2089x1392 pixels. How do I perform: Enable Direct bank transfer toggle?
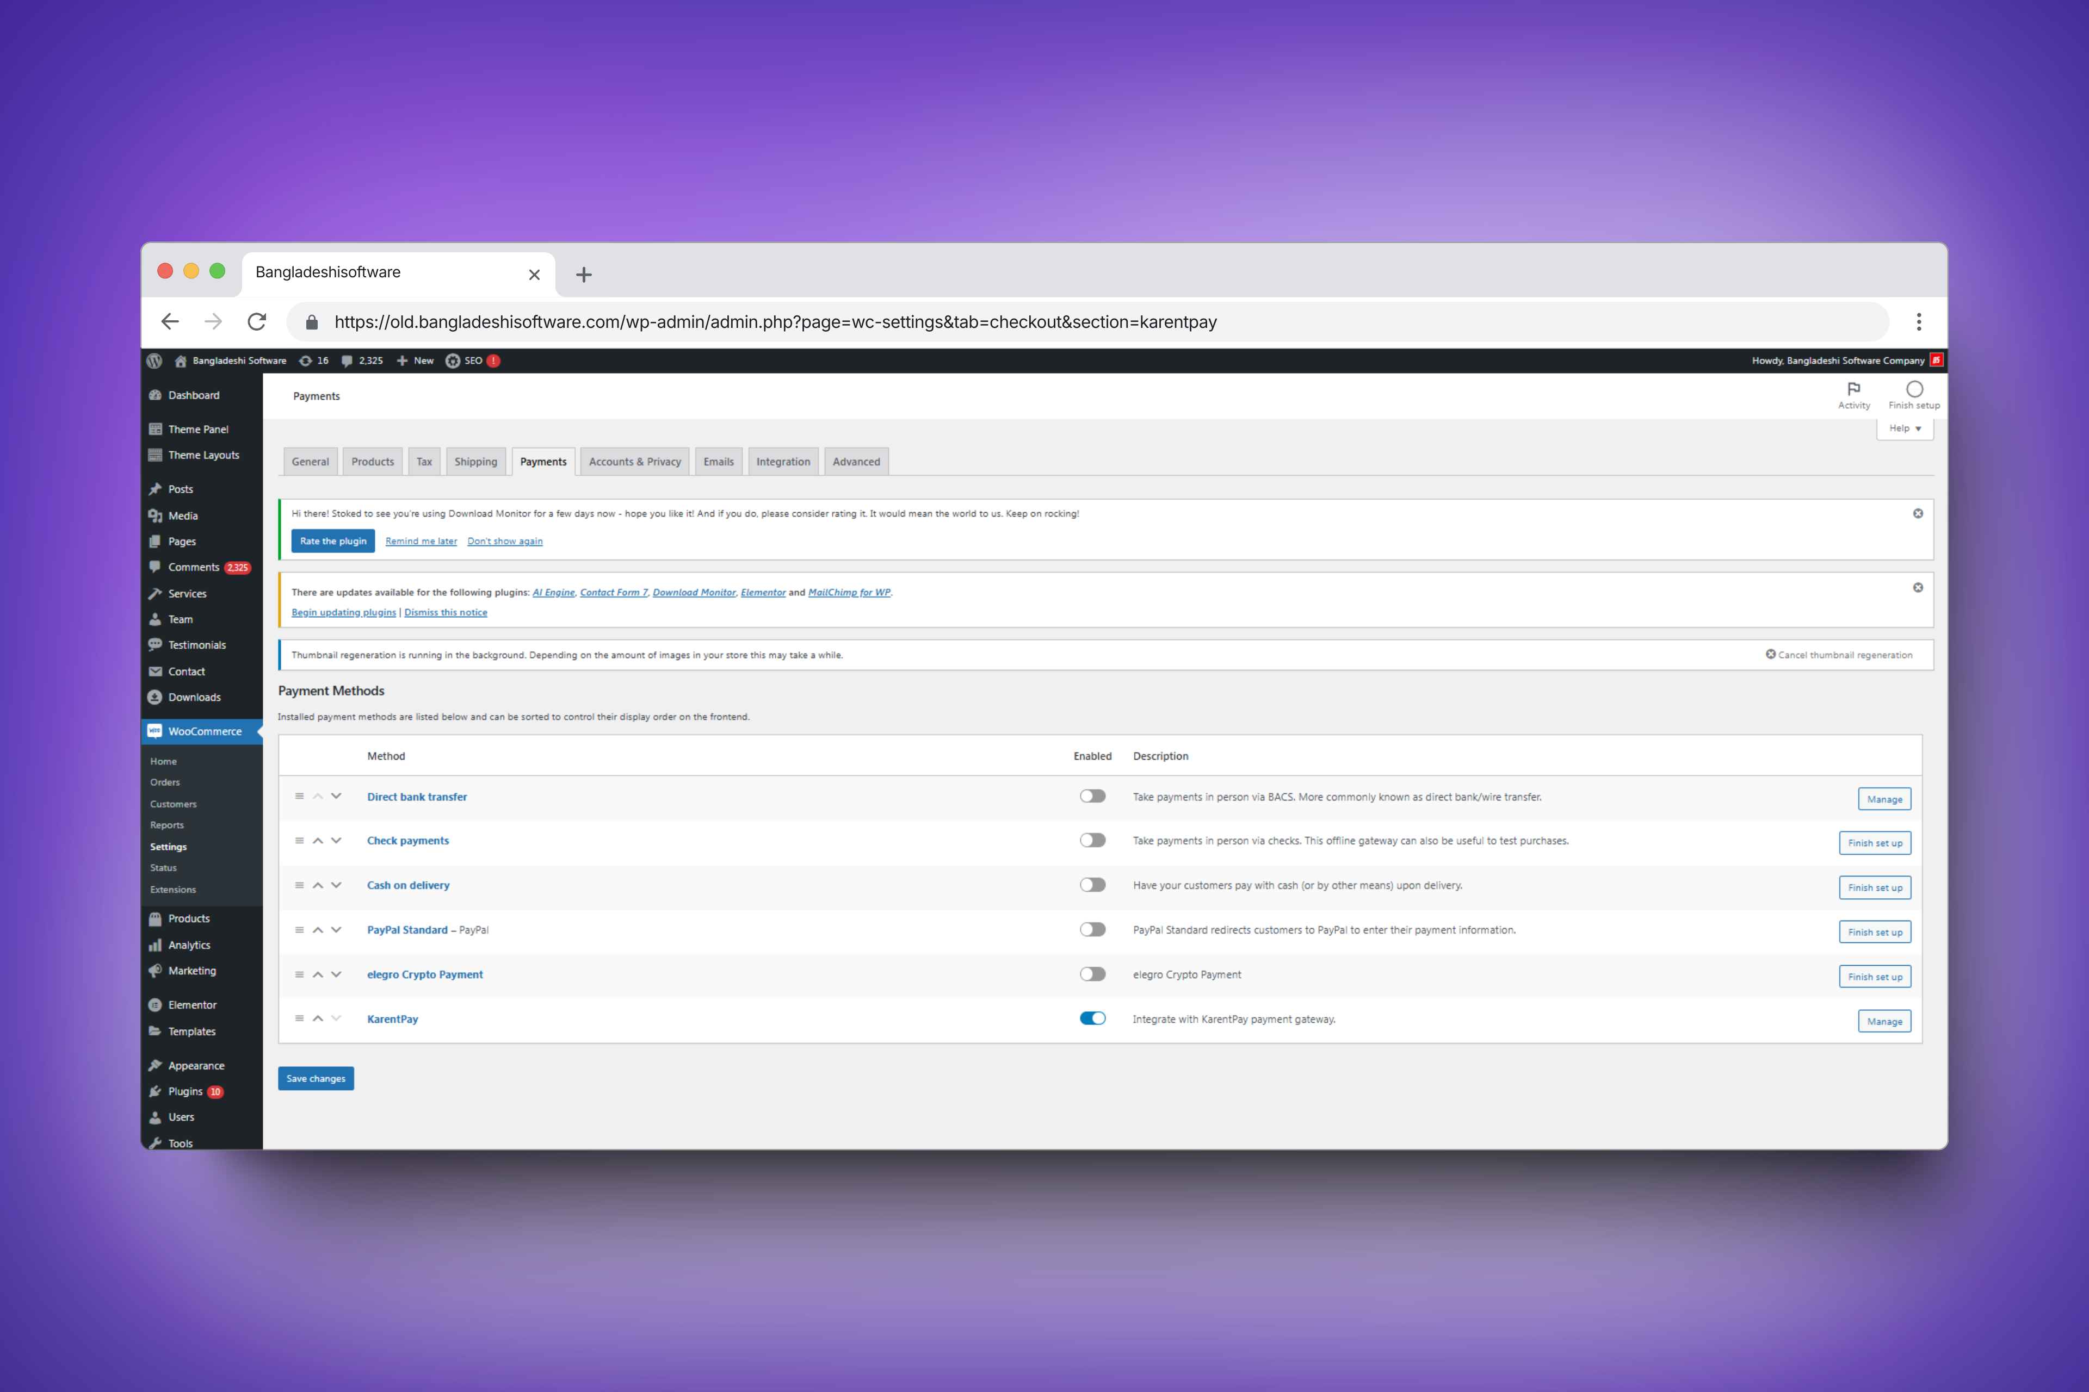(1092, 796)
